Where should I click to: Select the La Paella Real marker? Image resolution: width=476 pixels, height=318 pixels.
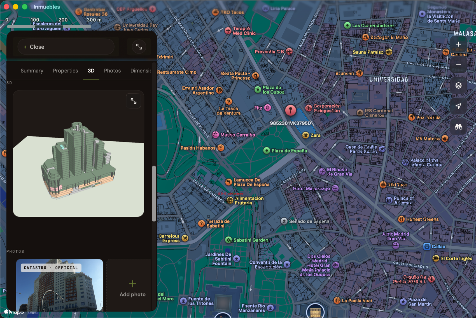(337, 300)
